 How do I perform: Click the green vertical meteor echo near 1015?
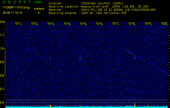[x=80, y=59]
